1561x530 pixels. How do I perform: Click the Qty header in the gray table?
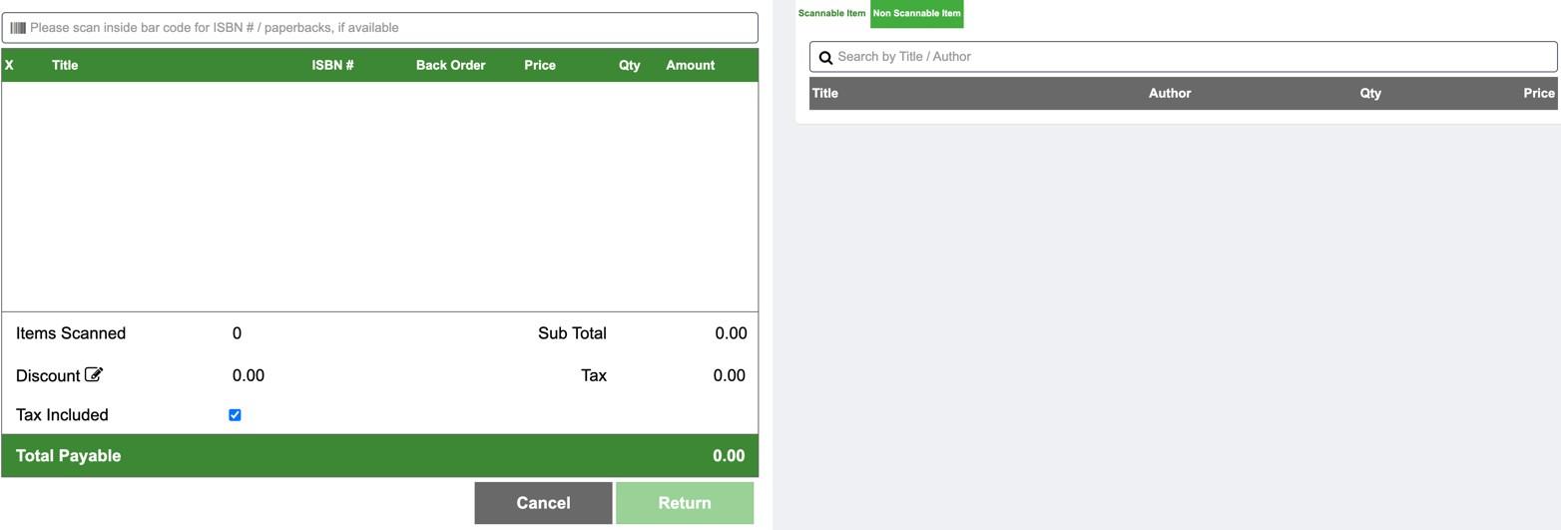[x=1370, y=93]
